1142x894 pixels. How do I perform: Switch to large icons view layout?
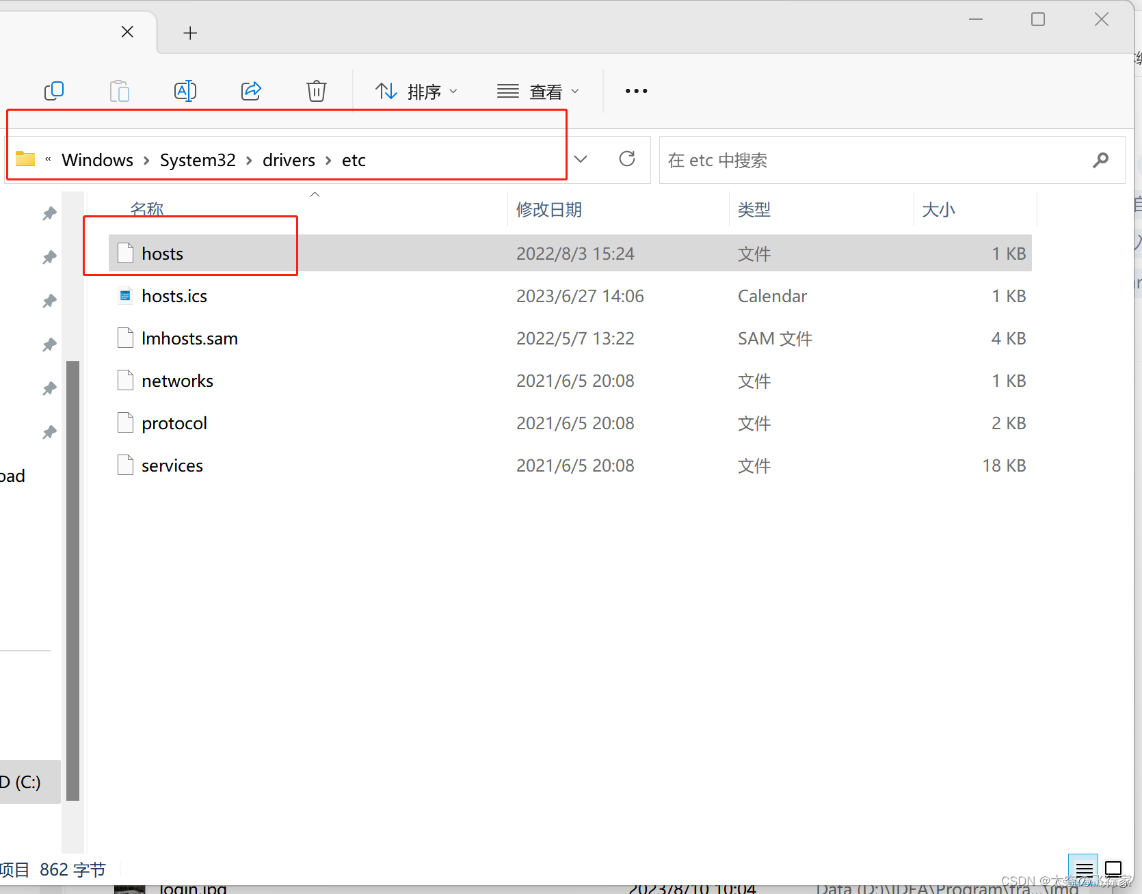coord(1113,869)
